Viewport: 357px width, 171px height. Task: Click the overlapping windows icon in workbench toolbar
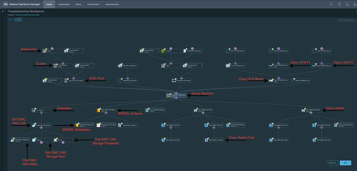click(x=20, y=20)
